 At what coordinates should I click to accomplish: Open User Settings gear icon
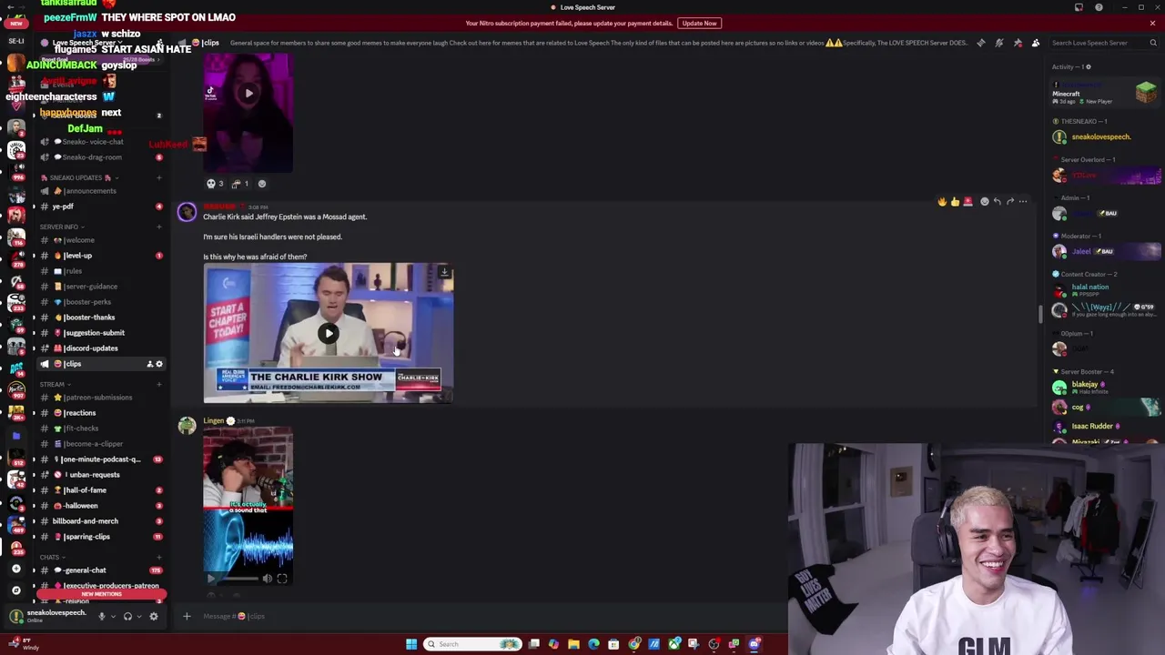coord(154,617)
